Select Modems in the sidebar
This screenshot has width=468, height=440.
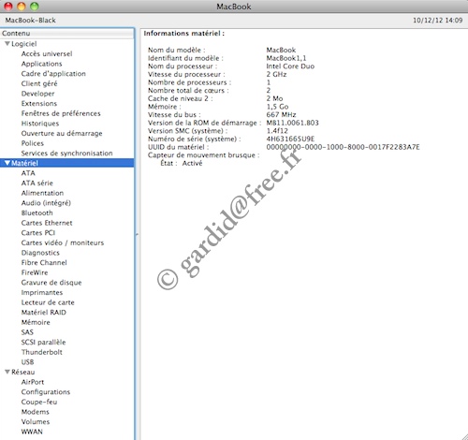pos(35,412)
